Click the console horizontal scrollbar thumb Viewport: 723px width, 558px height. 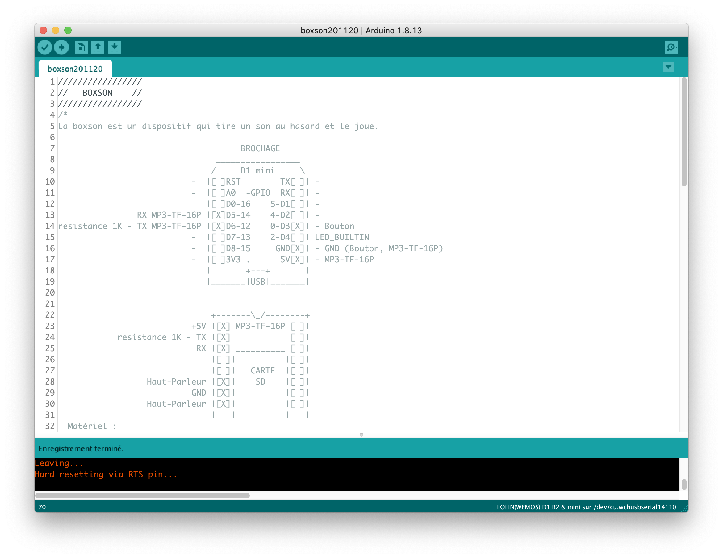pos(142,495)
